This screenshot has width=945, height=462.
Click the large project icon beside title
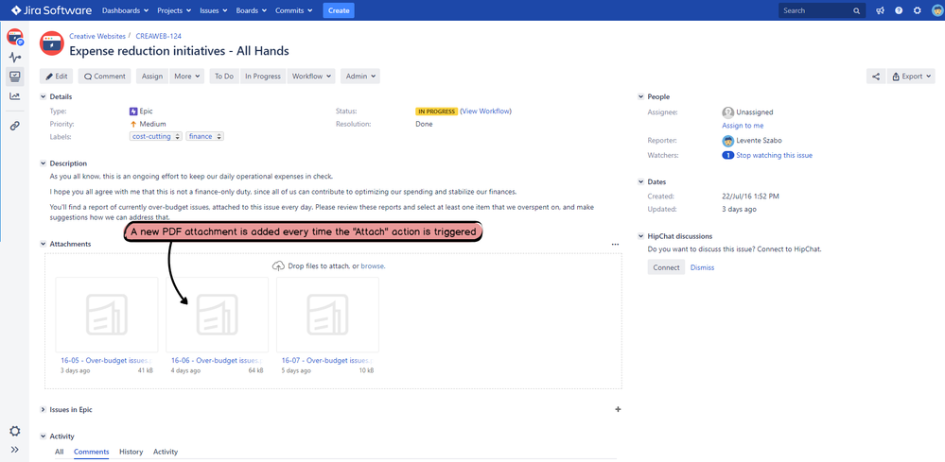coord(52,43)
